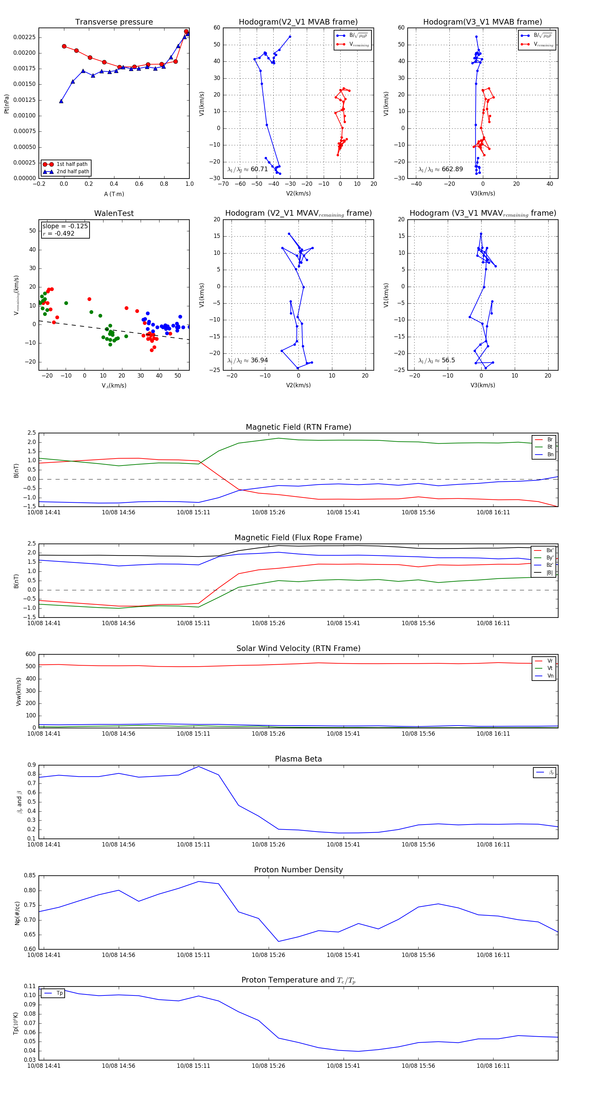The height and width of the screenshot is (1095, 597).
Task: Click the '1st half path' legend entry
Action: pos(66,164)
